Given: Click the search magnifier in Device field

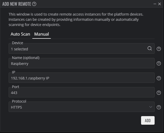Looking at the screenshot, I should 150,48.
